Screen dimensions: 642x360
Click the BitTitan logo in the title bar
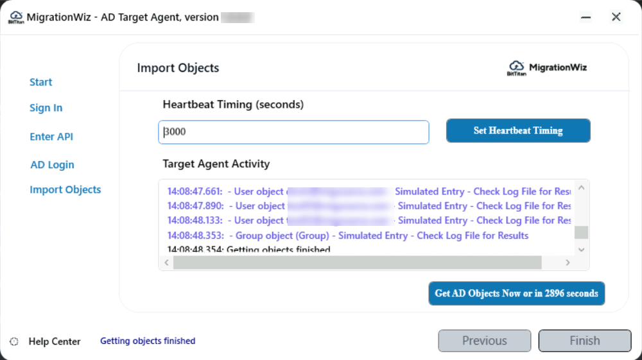click(x=15, y=17)
